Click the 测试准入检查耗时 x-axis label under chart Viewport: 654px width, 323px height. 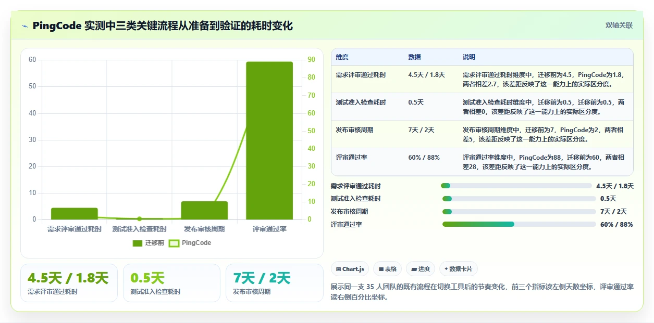139,229
